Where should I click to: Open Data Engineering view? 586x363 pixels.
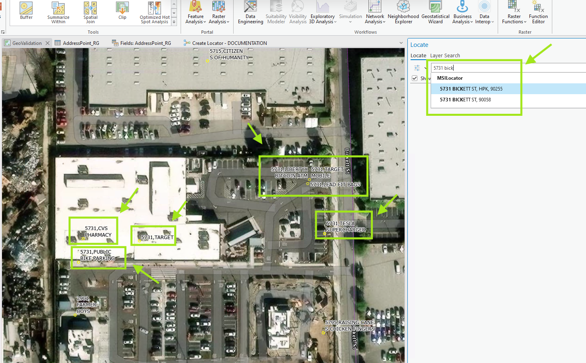click(x=250, y=12)
